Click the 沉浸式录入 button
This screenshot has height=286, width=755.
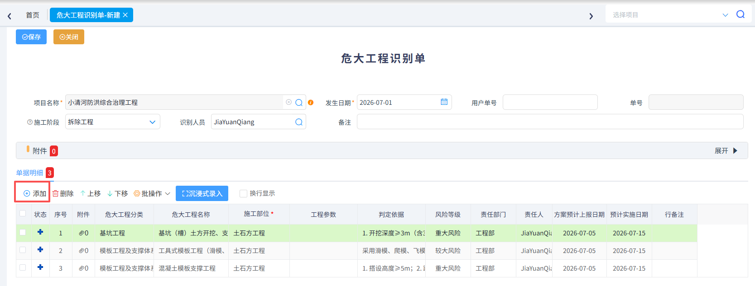pyautogui.click(x=202, y=193)
